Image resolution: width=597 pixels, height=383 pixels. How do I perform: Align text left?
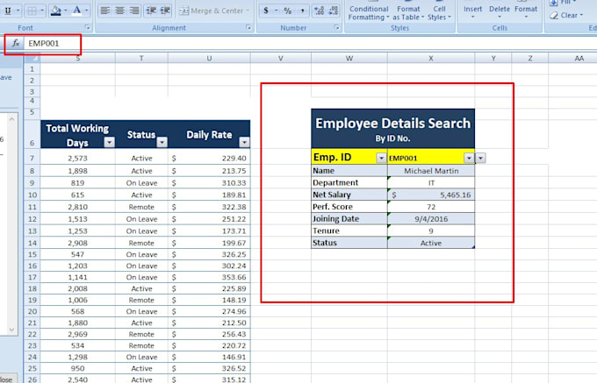tap(105, 11)
